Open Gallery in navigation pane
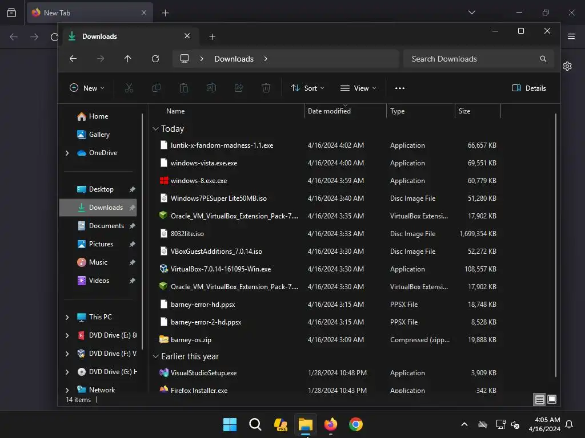The image size is (585, 438). pos(99,135)
